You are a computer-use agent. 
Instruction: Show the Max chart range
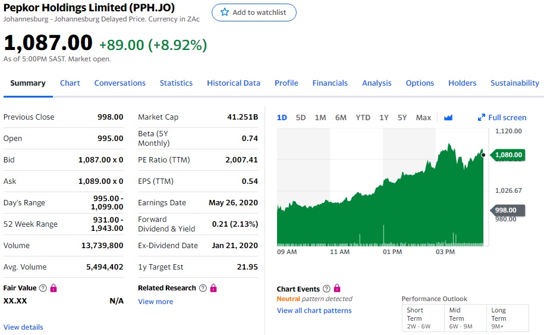[x=423, y=117]
